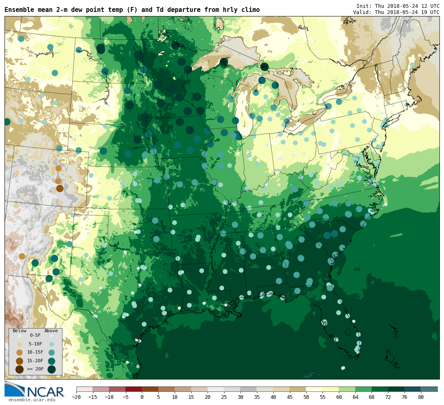The width and height of the screenshot is (444, 405).
Task: Click the 'Above' legend heading
Action: 51,331
